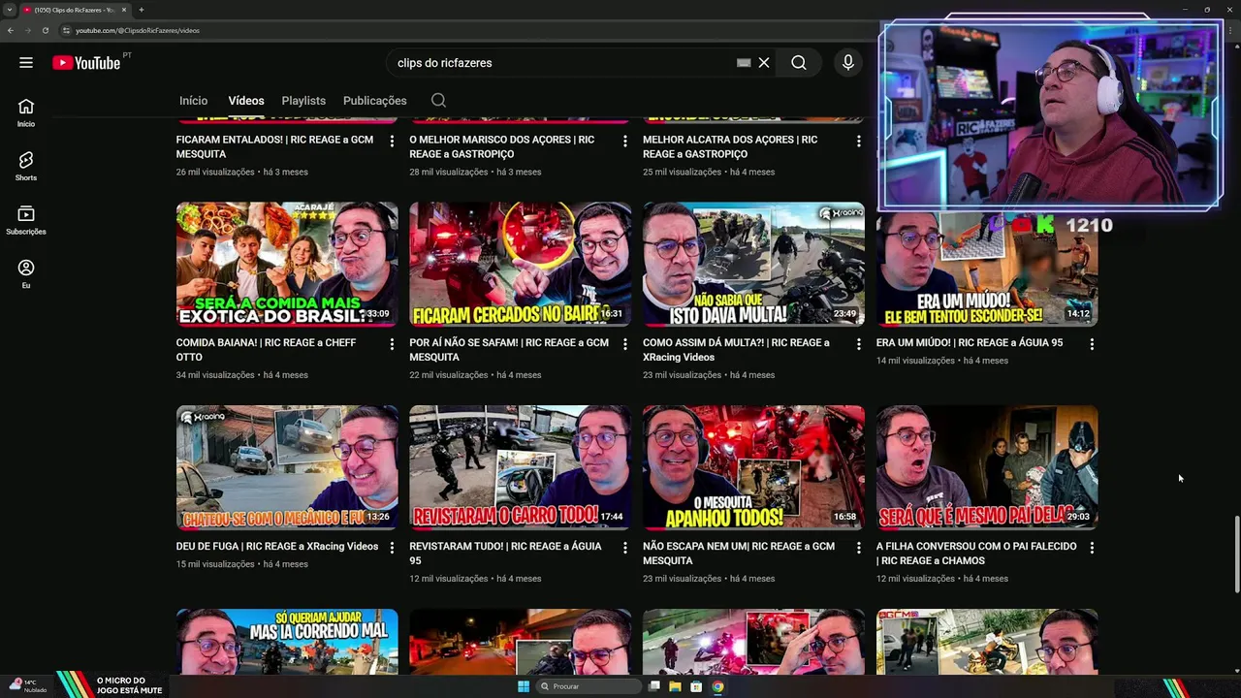
Task: Open options menu for REVISTARAM TUDO video
Action: click(x=625, y=548)
